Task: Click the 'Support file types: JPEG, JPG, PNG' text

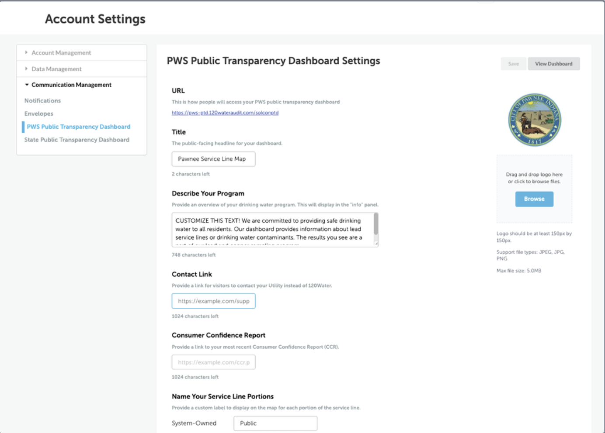Action: [x=530, y=255]
